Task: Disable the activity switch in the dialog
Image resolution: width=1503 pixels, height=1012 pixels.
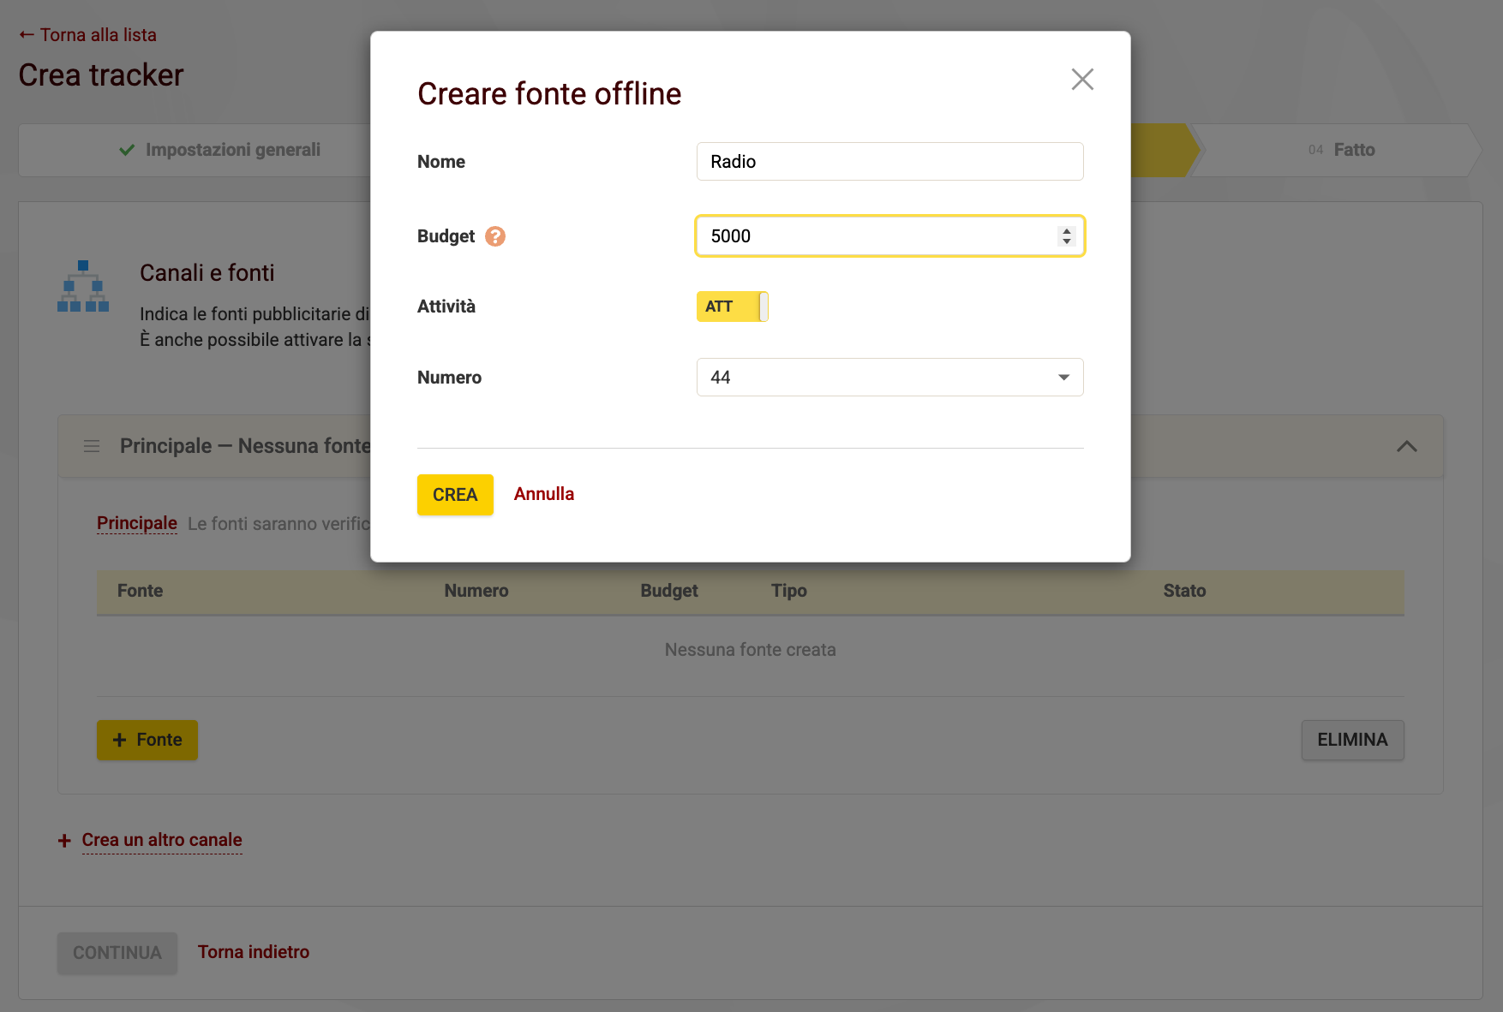Action: 732,306
